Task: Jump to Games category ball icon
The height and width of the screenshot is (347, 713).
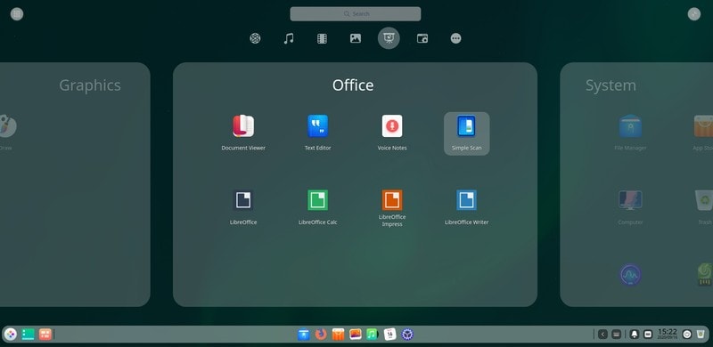Action: (255, 38)
